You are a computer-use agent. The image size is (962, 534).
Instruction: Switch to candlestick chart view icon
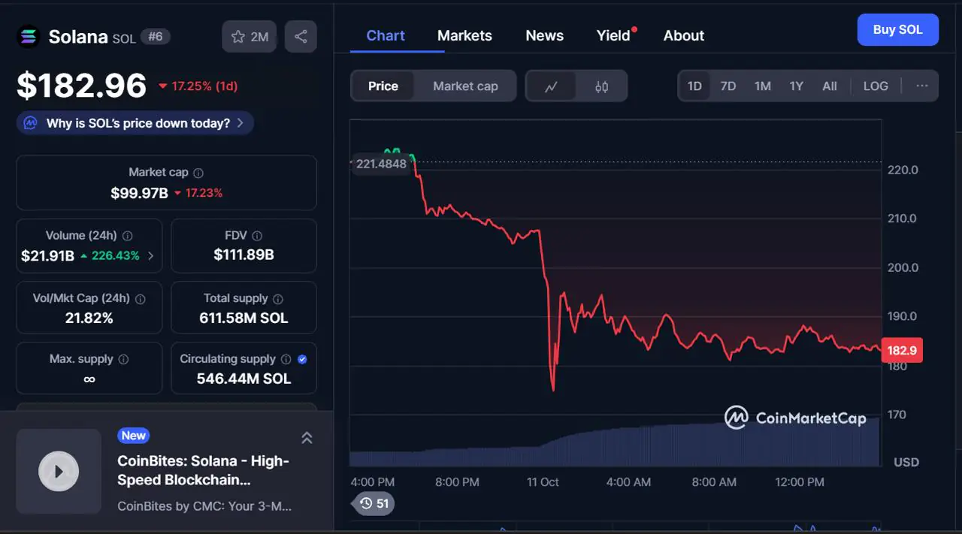(x=601, y=86)
